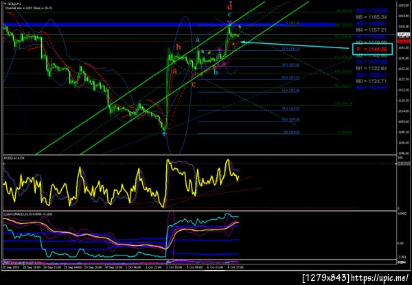Select the orange wave label c at channel bottom
The height and width of the screenshot is (285, 412).
(194, 84)
